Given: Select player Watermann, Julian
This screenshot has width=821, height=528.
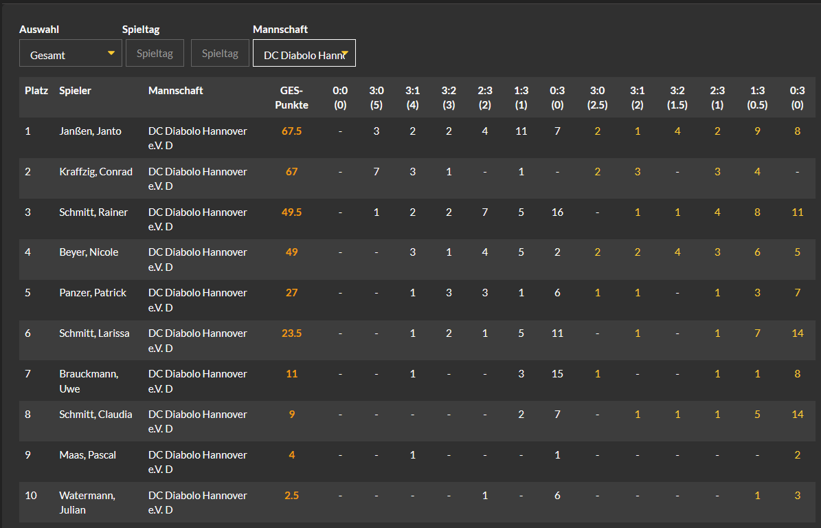Looking at the screenshot, I should [x=87, y=503].
